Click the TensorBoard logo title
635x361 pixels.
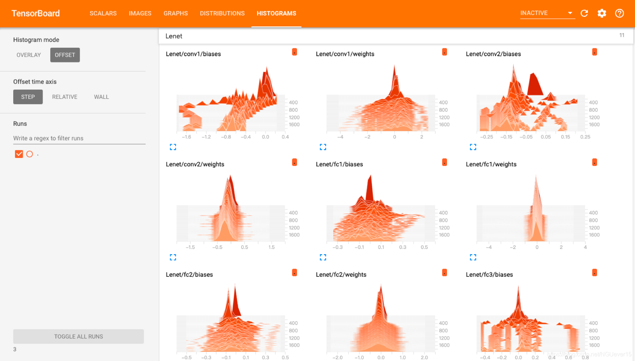[36, 13]
